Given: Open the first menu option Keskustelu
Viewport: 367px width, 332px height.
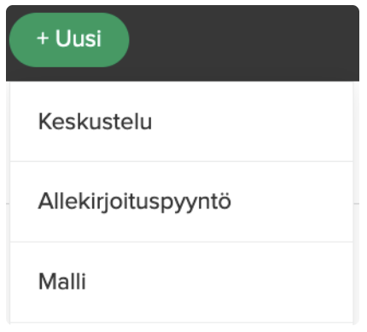Looking at the screenshot, I should pyautogui.click(x=182, y=122).
